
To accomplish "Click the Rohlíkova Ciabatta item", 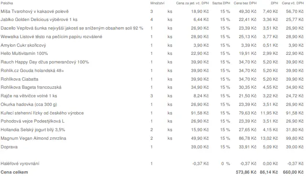I will point(19,79).
